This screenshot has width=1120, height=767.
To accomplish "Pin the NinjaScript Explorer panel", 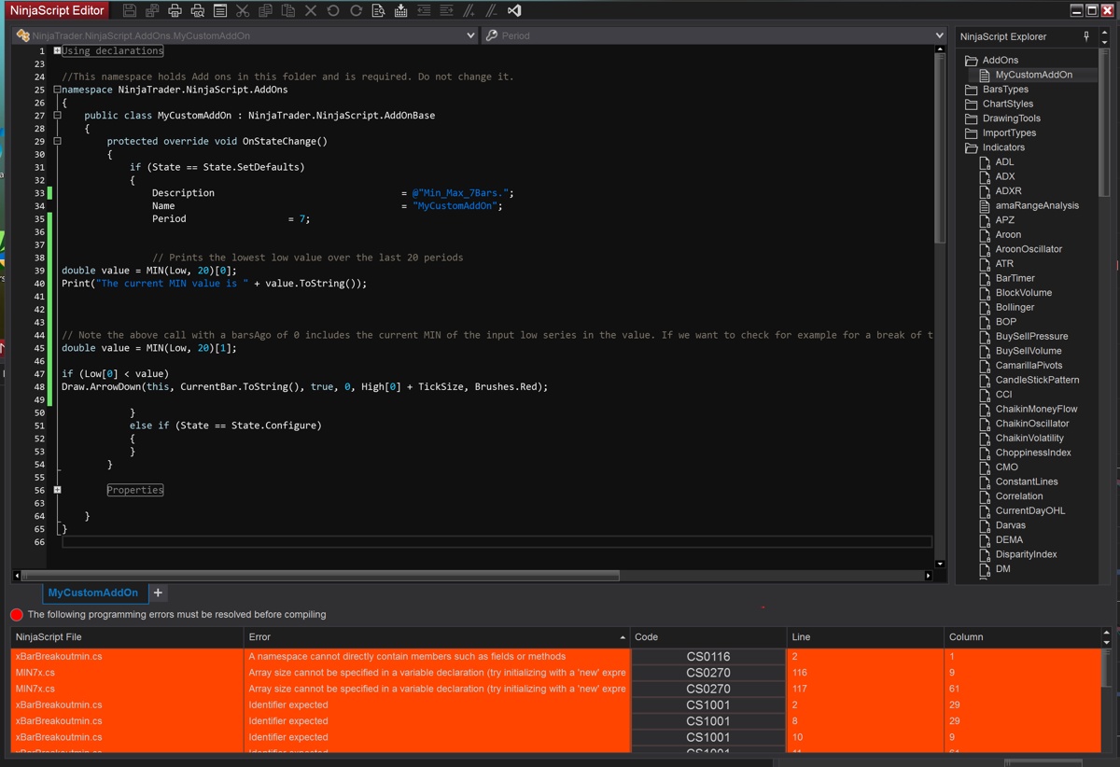I will 1086,36.
